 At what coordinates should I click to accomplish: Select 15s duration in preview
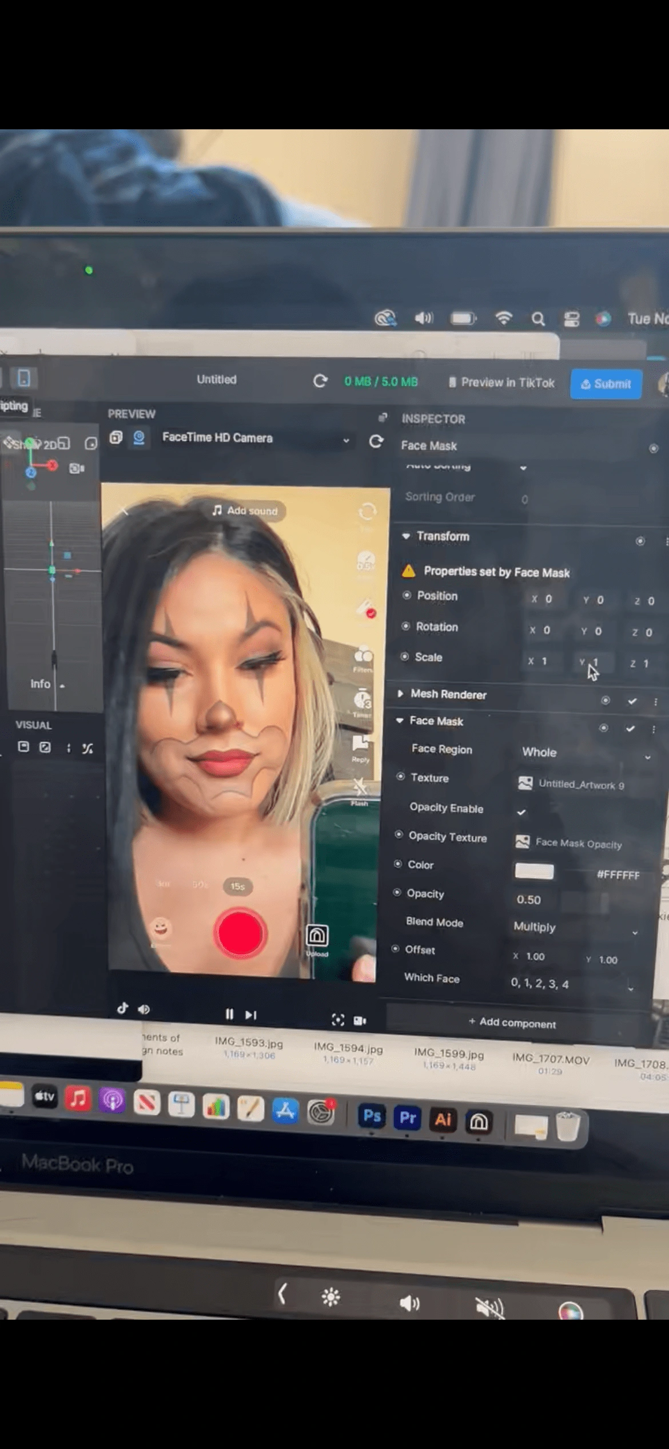[238, 886]
